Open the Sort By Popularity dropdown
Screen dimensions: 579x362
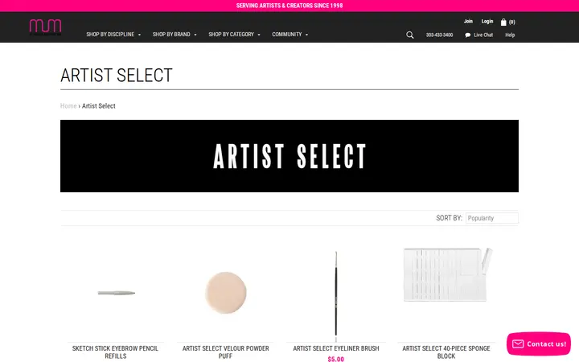[x=492, y=218]
